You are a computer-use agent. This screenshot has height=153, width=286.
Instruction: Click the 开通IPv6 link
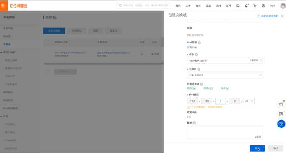[x=192, y=47]
